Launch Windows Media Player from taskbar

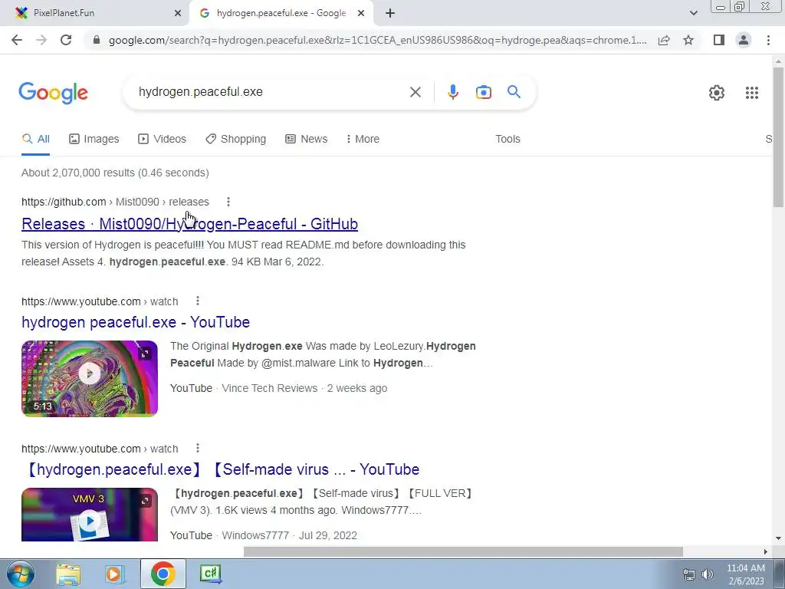pos(114,574)
